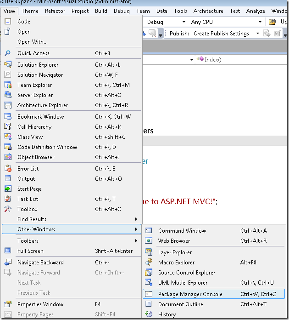Click the Bookmark Window icon
The height and width of the screenshot is (320, 289).
coord(8,116)
